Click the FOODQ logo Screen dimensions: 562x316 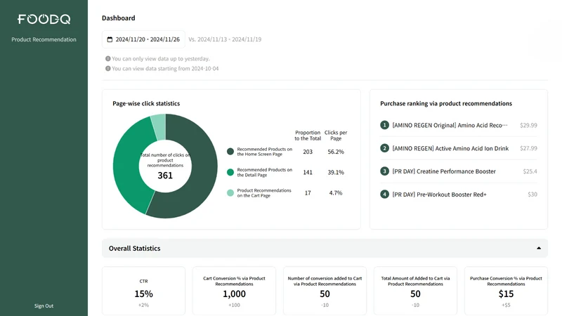click(44, 19)
